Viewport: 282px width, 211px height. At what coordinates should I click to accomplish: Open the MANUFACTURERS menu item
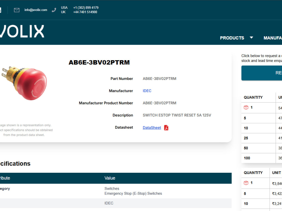coord(273,38)
